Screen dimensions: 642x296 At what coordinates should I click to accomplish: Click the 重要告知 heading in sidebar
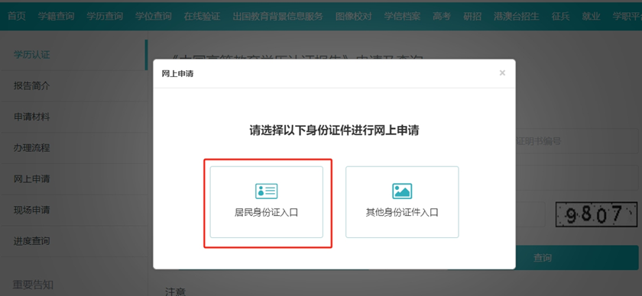pos(33,285)
